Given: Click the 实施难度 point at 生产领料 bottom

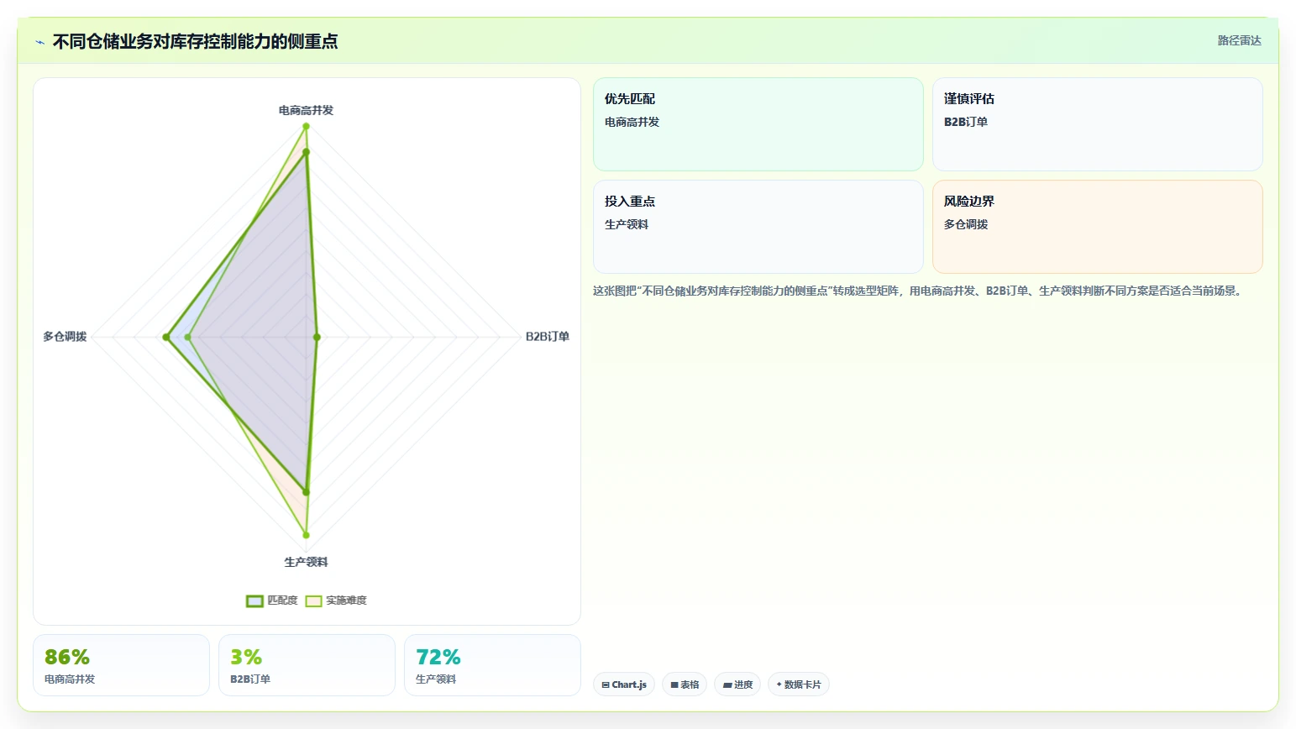Looking at the screenshot, I should pyautogui.click(x=306, y=535).
